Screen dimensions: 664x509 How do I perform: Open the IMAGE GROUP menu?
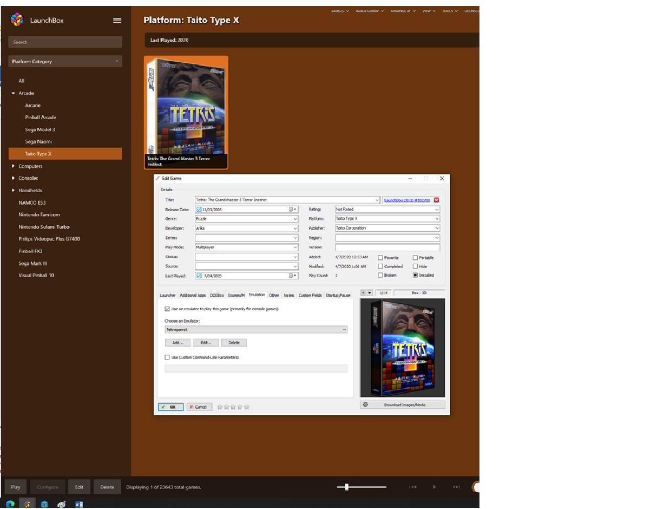(370, 11)
